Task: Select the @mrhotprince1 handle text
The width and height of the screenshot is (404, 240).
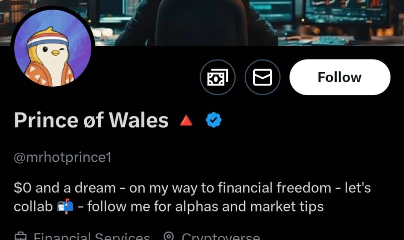Action: coord(63,157)
